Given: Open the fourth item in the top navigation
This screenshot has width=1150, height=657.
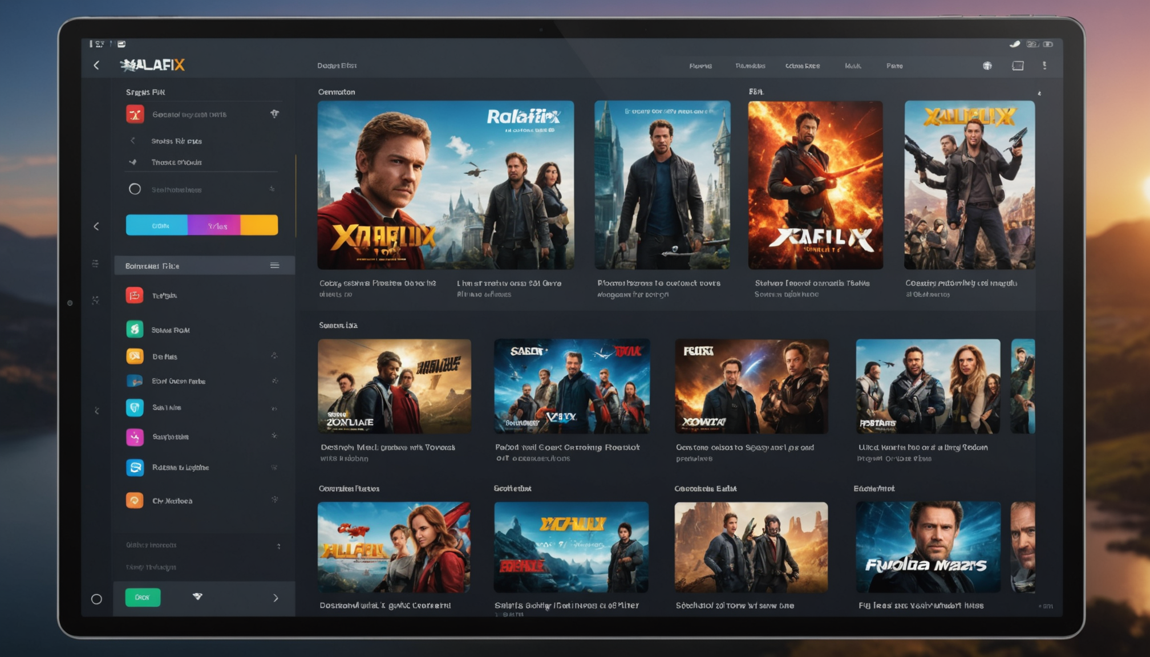Looking at the screenshot, I should pos(853,66).
